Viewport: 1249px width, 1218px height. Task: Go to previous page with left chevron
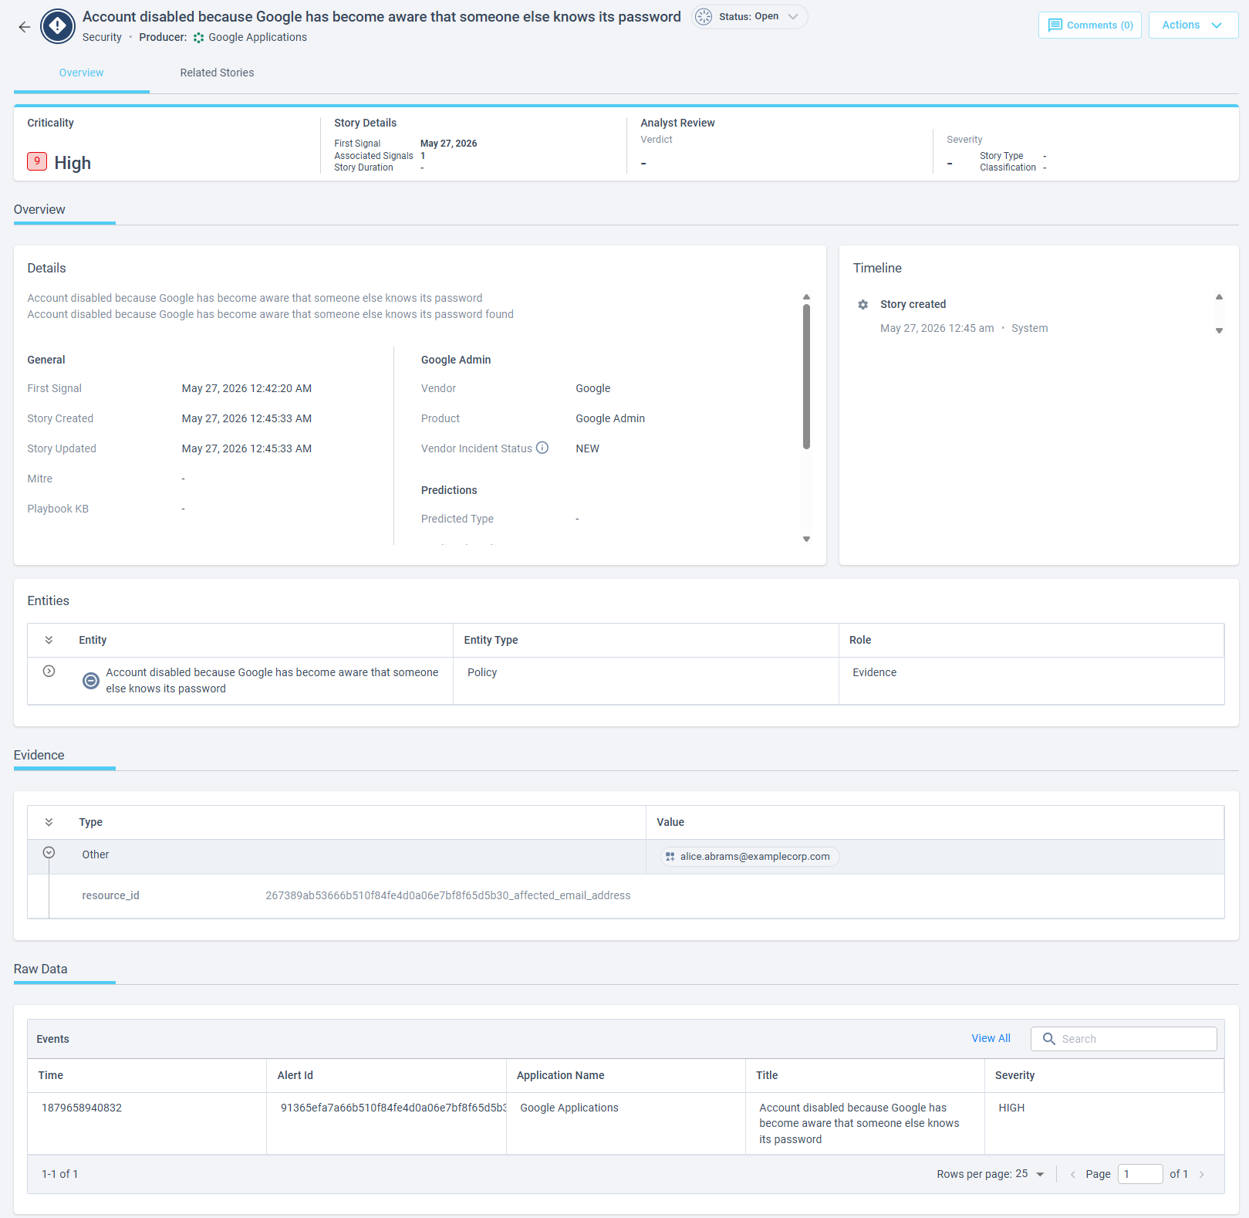1072,1175
